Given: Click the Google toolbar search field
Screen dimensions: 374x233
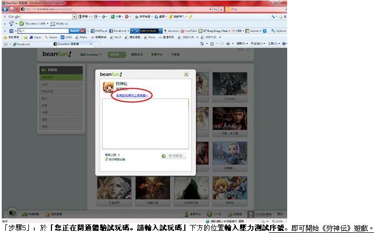Looking at the screenshot, I should pyautogui.click(x=47, y=17).
